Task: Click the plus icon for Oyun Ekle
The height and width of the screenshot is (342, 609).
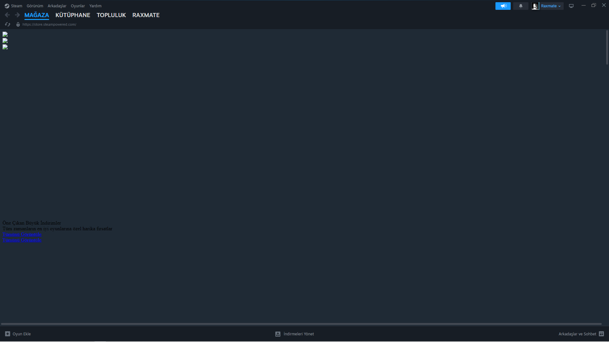Action: click(x=8, y=334)
